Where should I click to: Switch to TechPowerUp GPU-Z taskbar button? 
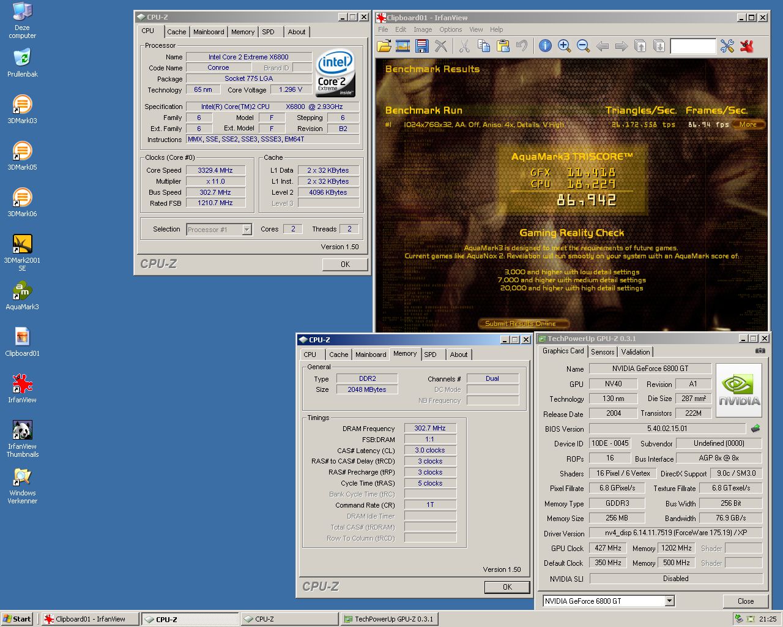coord(388,619)
